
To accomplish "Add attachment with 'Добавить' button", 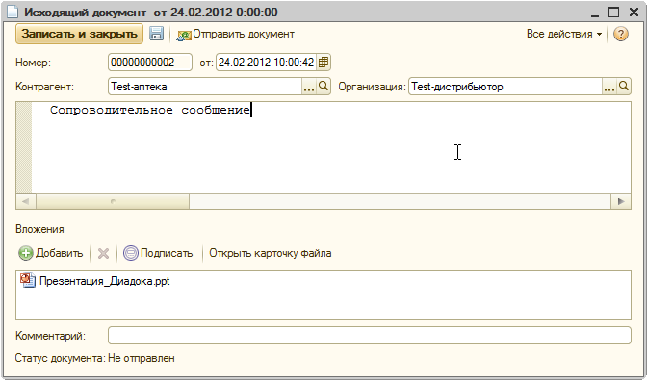I will point(51,253).
